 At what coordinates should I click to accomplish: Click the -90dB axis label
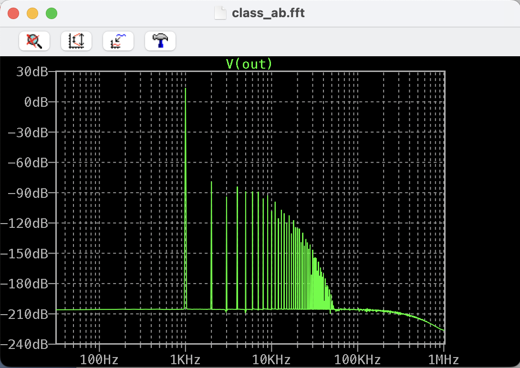pos(28,193)
